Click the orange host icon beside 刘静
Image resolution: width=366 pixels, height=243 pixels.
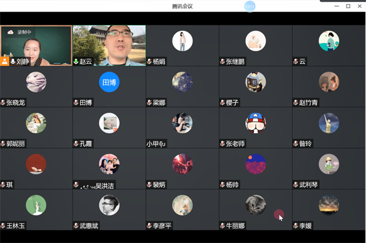point(5,61)
